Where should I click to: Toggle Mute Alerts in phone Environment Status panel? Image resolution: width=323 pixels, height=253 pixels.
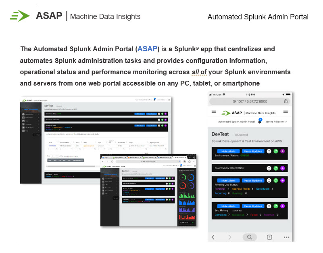click(228, 151)
